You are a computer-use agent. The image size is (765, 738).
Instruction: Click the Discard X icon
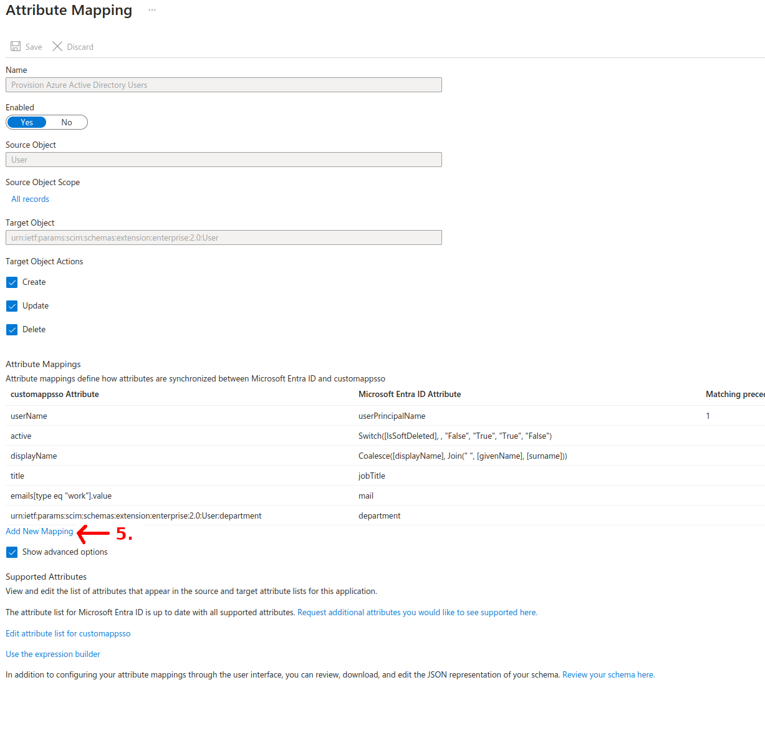coord(57,47)
